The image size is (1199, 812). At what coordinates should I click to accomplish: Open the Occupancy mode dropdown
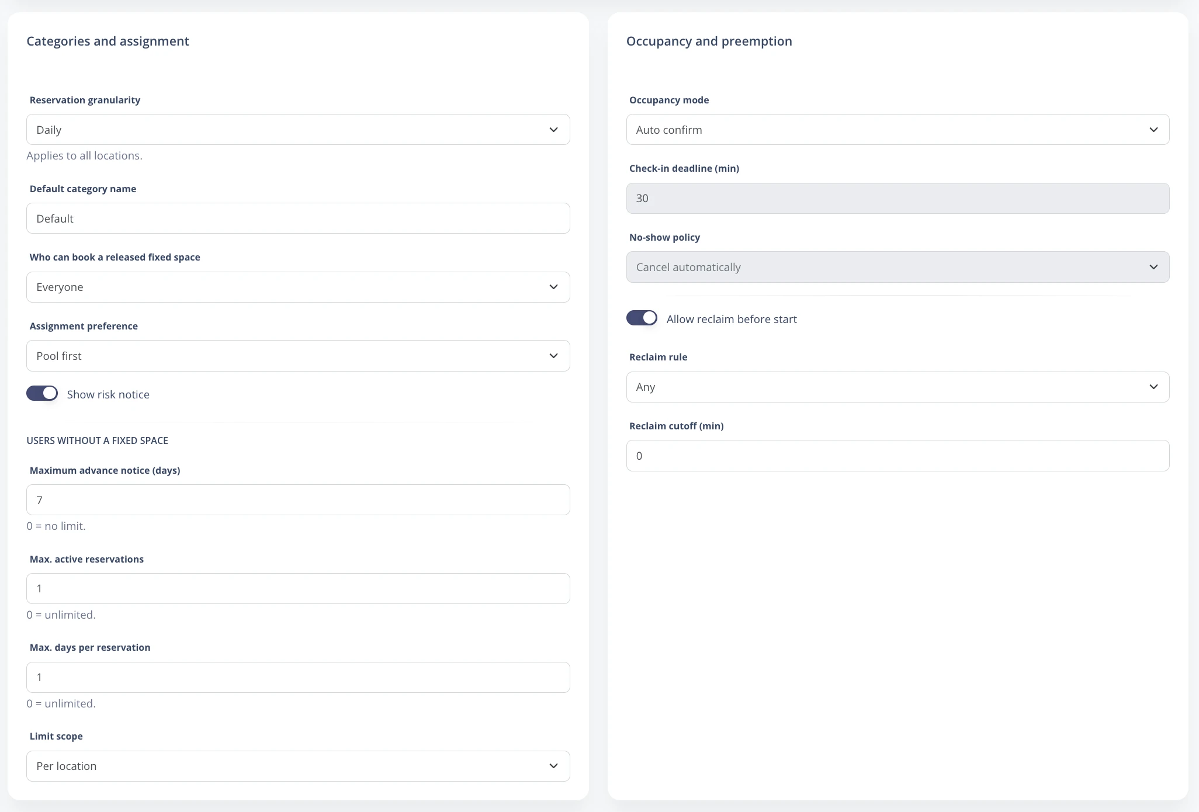[x=897, y=130]
